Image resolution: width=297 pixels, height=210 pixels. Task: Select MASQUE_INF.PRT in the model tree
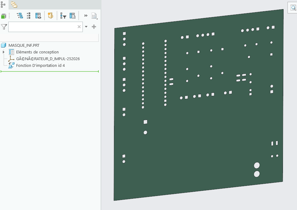24,45
